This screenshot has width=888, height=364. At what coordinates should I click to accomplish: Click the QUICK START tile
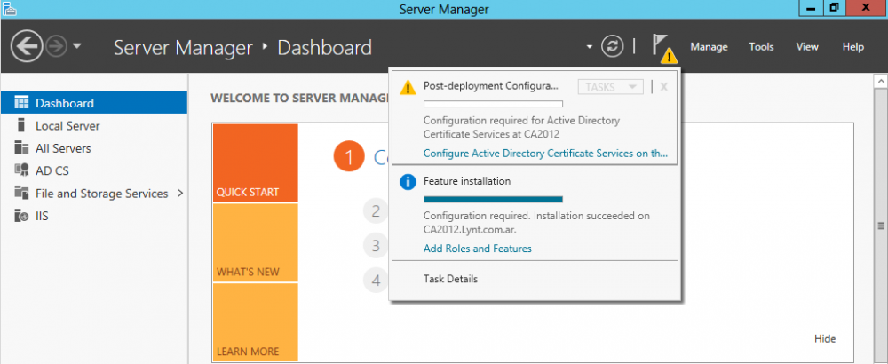[256, 163]
